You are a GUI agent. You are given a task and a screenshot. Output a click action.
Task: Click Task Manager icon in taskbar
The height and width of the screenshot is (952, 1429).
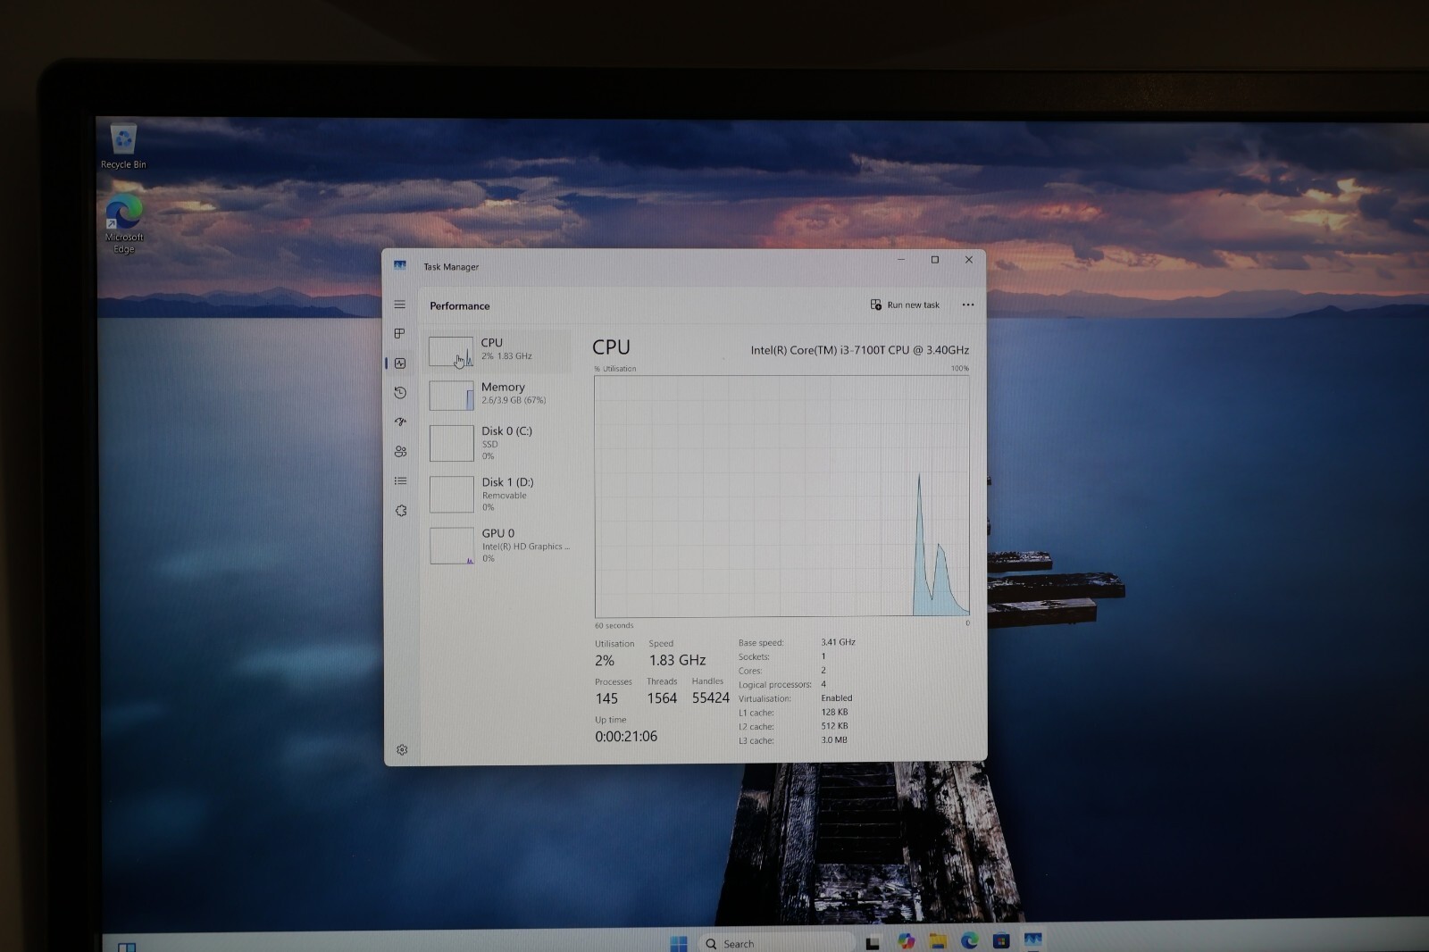pyautogui.click(x=1033, y=939)
